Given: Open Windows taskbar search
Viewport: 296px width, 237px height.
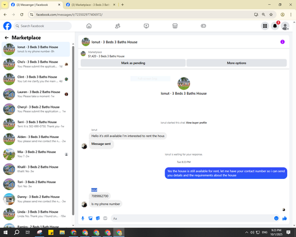Looking at the screenshot, I should pos(17,232).
